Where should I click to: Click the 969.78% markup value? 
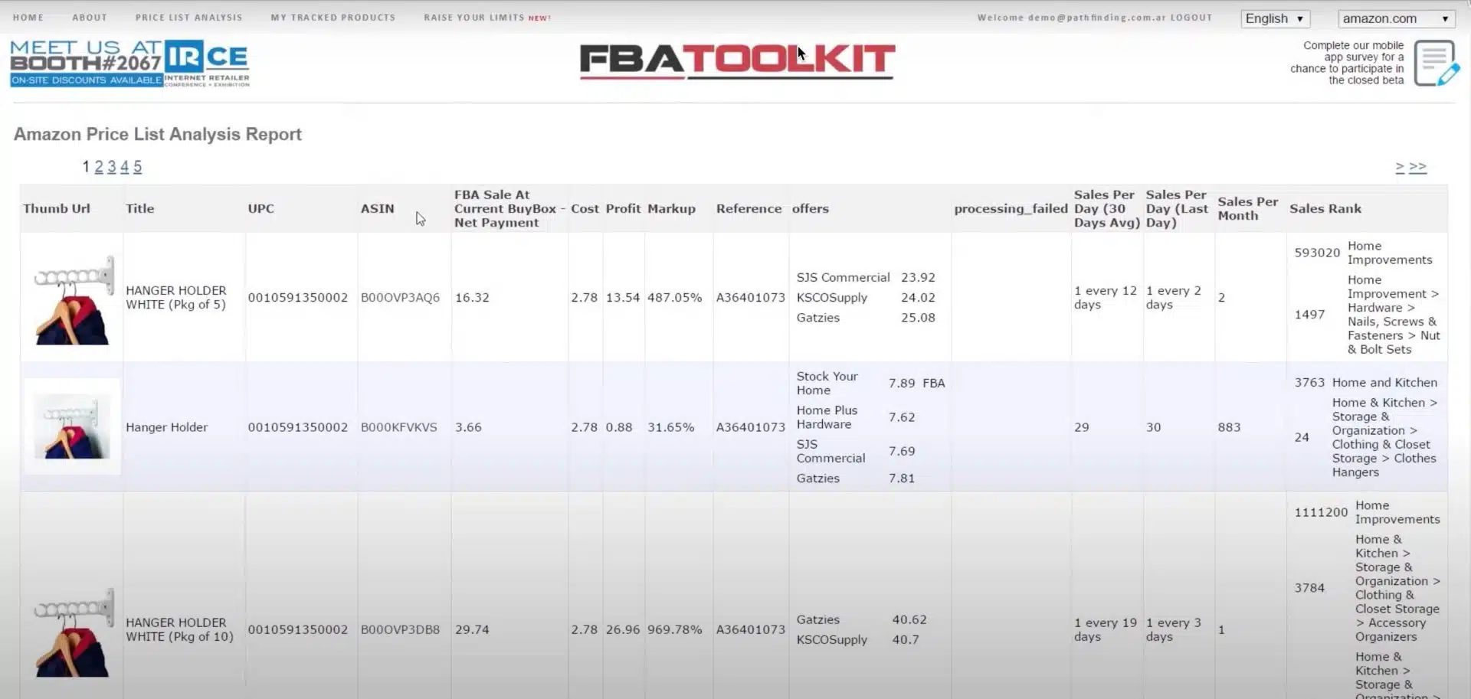674,629
